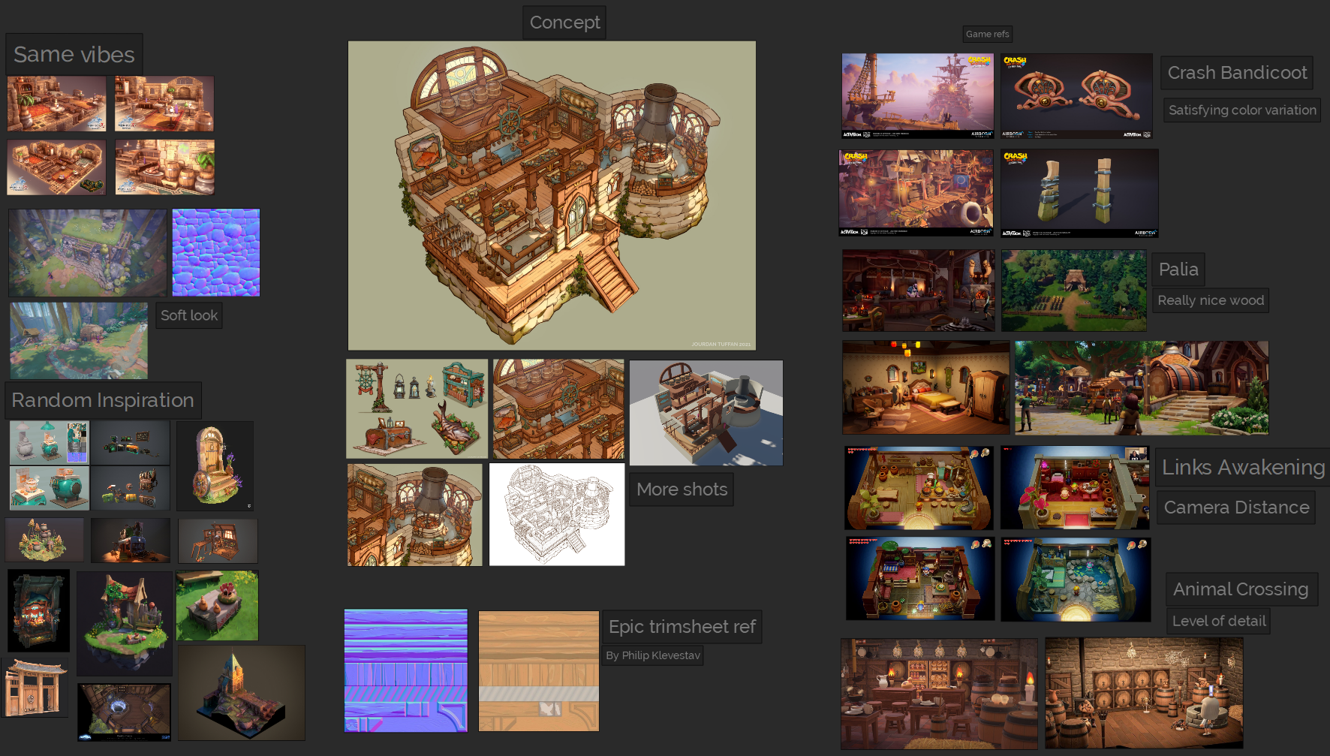Click the 'Level of detail' note
The height and width of the screenshot is (756, 1330).
tap(1218, 620)
